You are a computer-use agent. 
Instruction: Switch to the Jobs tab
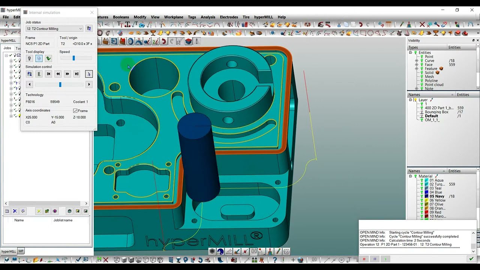click(x=7, y=48)
